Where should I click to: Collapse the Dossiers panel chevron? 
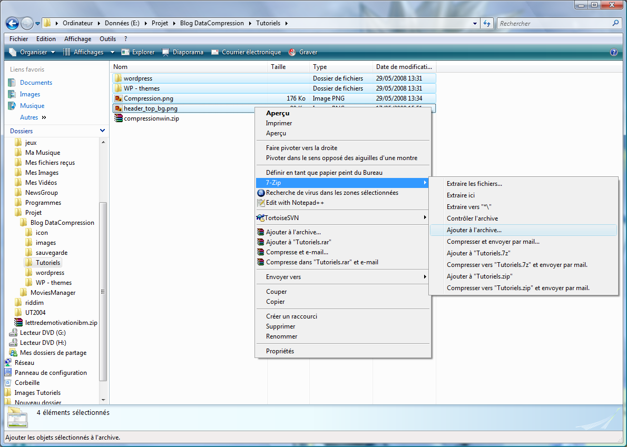coord(102,131)
